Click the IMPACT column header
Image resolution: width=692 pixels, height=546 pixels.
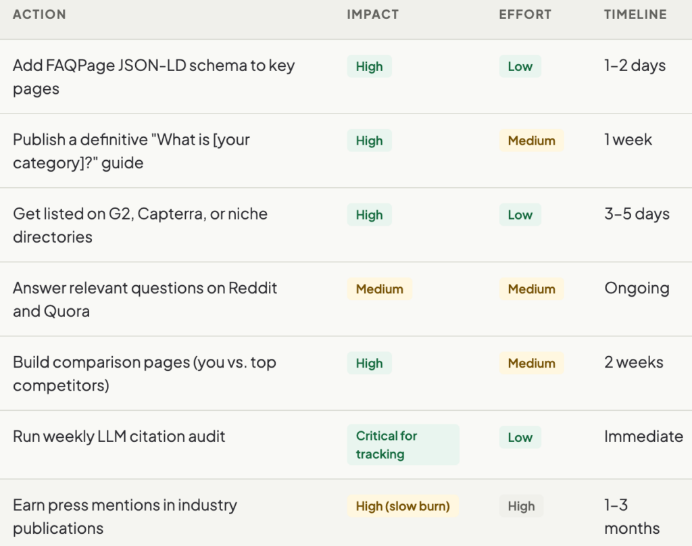point(372,14)
